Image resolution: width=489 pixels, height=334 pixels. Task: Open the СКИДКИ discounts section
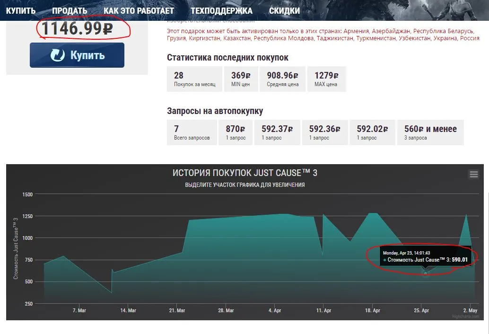(284, 10)
